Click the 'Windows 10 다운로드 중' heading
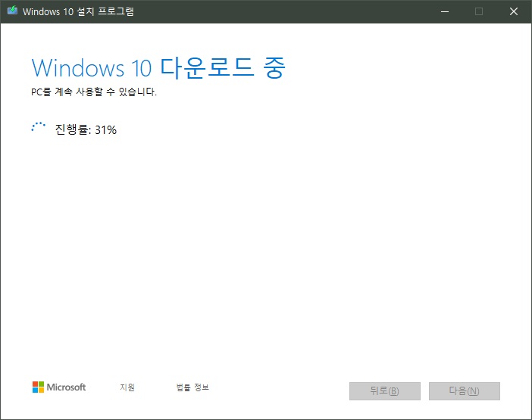 click(x=158, y=68)
